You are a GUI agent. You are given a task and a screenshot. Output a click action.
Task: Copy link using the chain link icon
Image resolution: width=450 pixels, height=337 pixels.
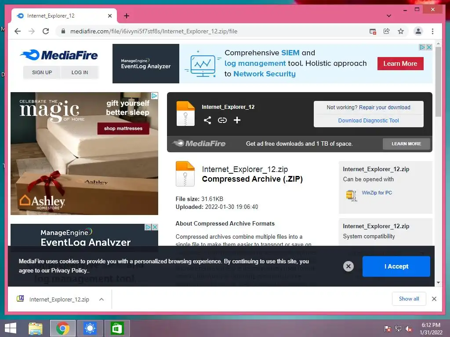[222, 120]
